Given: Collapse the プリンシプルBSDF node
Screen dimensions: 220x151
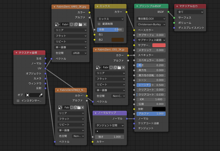Looking at the screenshot, I should (x=137, y=6).
